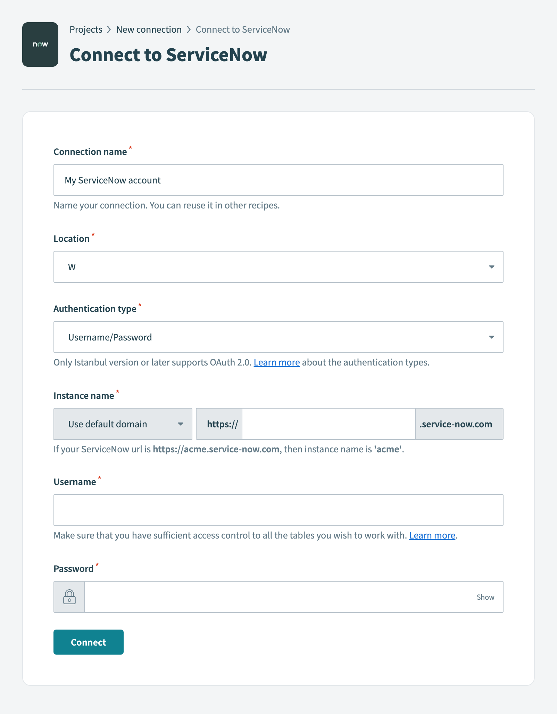Focus the instance name input field
The height and width of the screenshot is (714, 557).
click(329, 424)
